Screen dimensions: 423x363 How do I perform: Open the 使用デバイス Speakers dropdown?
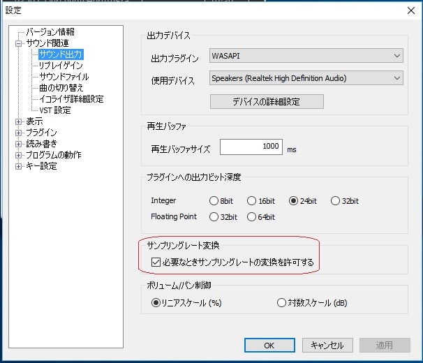(306, 78)
